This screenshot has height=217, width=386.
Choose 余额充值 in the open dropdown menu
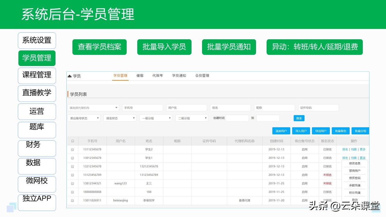coord(354,185)
